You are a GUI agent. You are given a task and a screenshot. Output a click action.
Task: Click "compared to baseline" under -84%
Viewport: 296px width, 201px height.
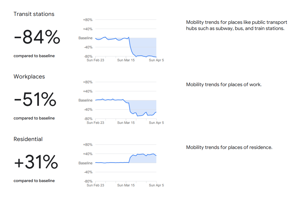(x=34, y=56)
